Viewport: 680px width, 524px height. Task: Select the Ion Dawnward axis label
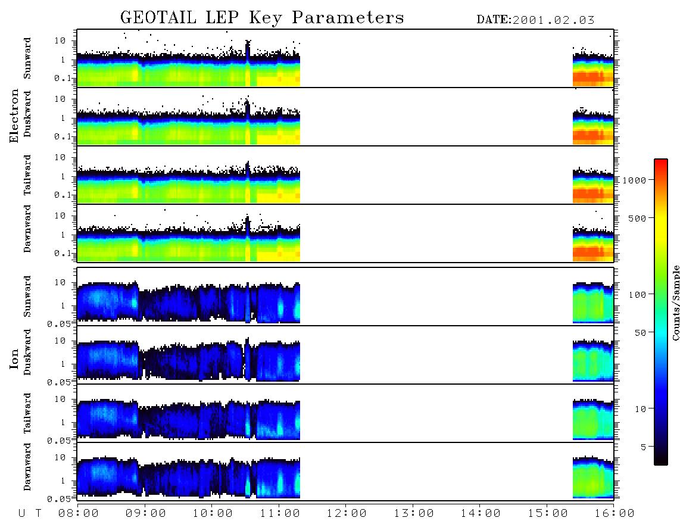(x=27, y=467)
